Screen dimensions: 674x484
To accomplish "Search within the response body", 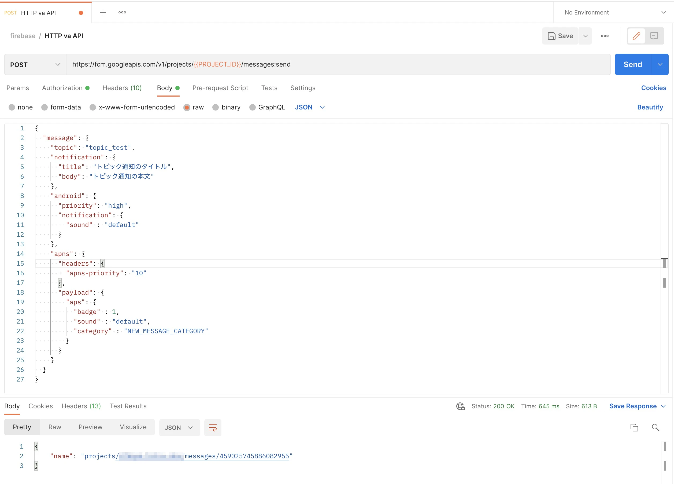I will click(x=656, y=427).
